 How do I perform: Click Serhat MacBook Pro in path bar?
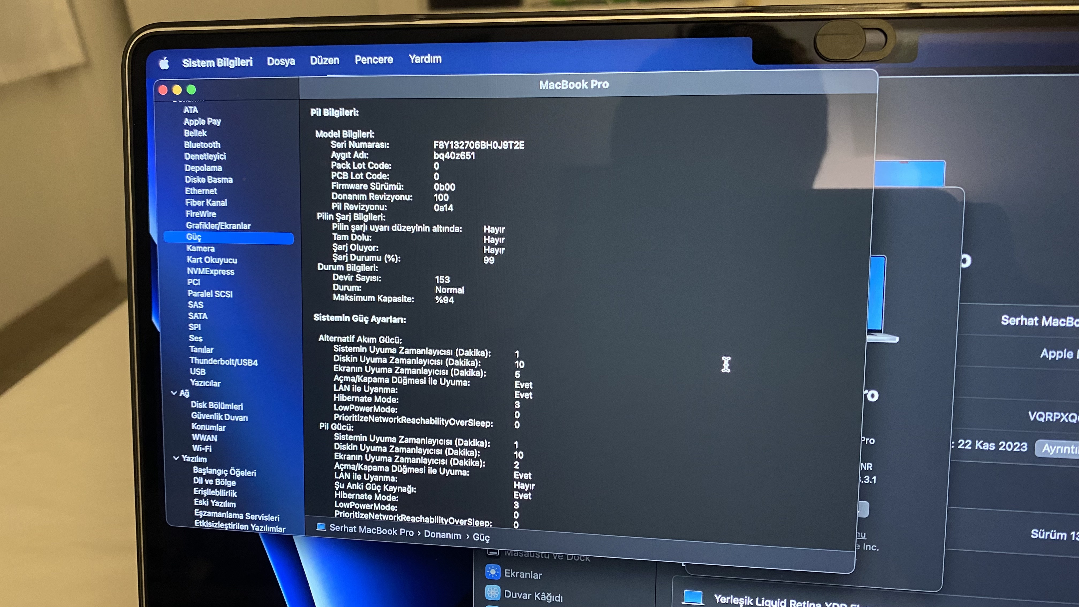371,530
